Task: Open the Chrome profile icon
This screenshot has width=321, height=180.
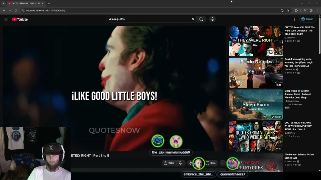Action: pos(311,10)
